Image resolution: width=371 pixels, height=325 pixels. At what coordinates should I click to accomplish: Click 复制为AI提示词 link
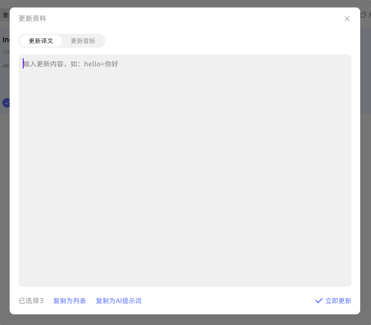pyautogui.click(x=119, y=301)
